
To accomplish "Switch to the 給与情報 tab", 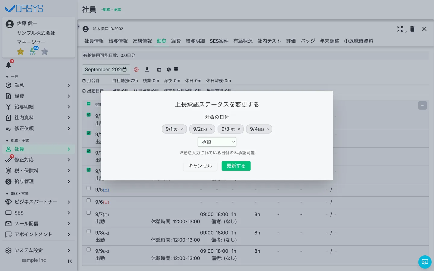I will 118,41.
